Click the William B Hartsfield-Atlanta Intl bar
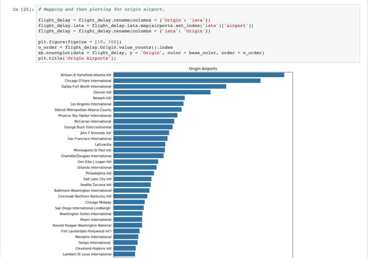368x258 pixels. (x=199, y=75)
